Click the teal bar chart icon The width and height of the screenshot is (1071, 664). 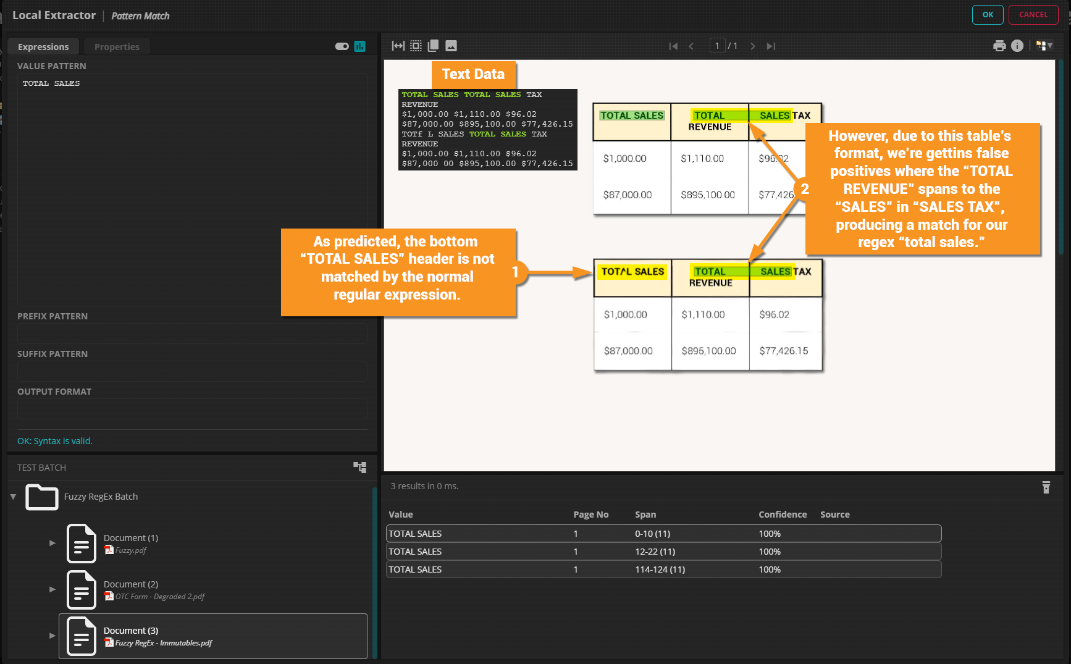click(x=360, y=46)
